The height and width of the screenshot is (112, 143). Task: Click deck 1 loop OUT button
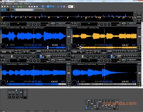(x=61, y=51)
